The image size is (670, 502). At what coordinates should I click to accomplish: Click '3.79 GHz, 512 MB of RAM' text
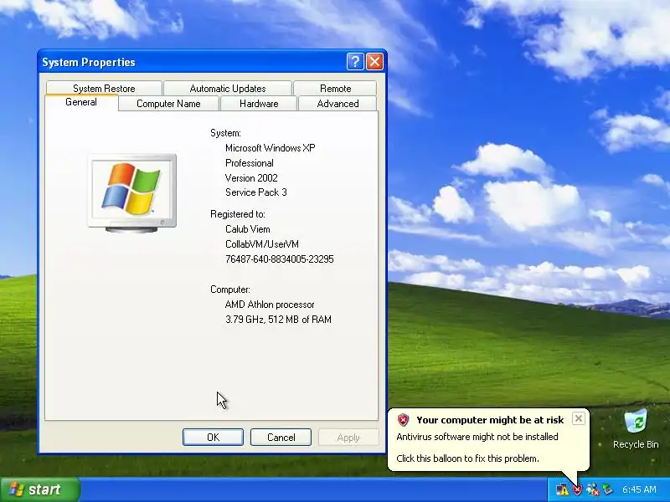278,320
